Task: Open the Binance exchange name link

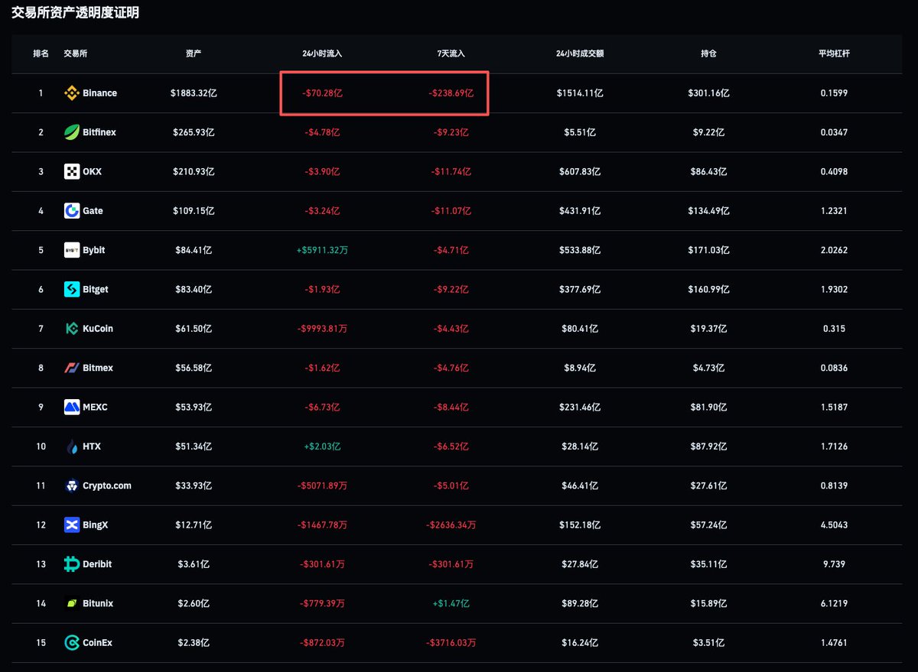Action: tap(99, 93)
